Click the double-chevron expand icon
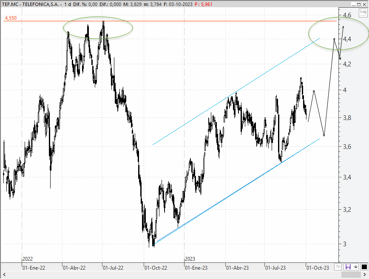 (338, 267)
